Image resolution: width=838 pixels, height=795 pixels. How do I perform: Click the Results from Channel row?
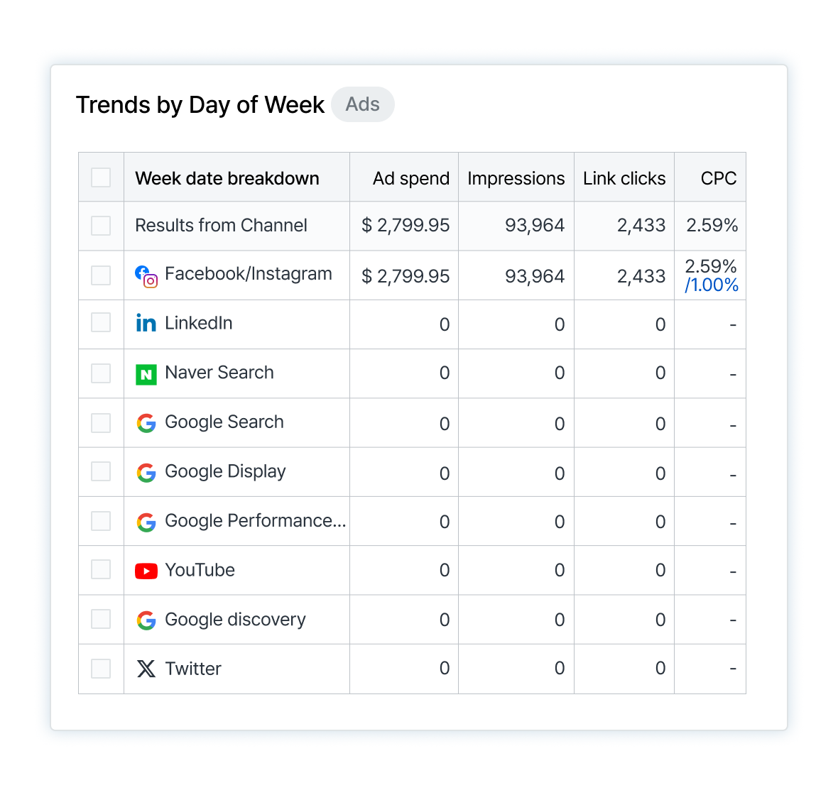click(x=221, y=225)
